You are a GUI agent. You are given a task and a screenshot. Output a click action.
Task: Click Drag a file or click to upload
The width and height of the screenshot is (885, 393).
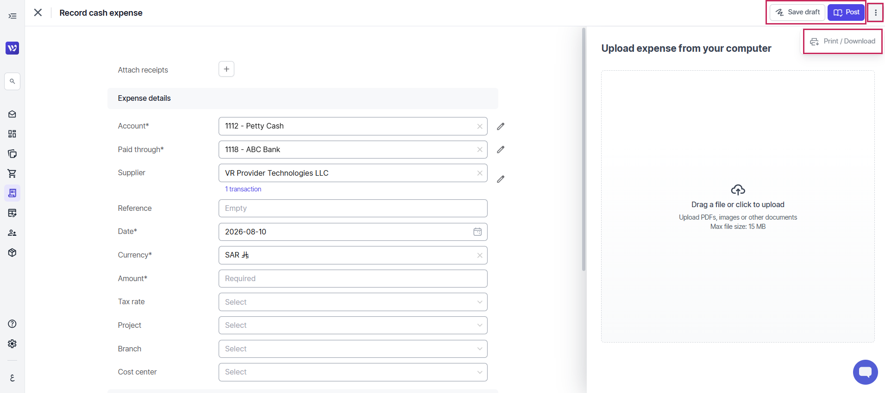coord(738,205)
